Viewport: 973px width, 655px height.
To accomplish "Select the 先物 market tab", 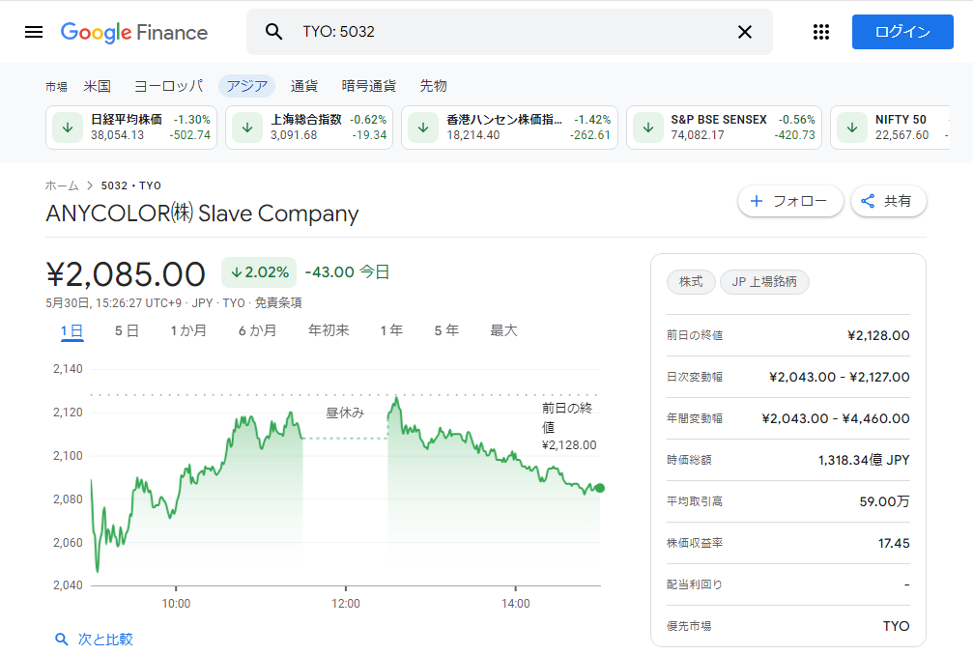I will click(x=433, y=86).
